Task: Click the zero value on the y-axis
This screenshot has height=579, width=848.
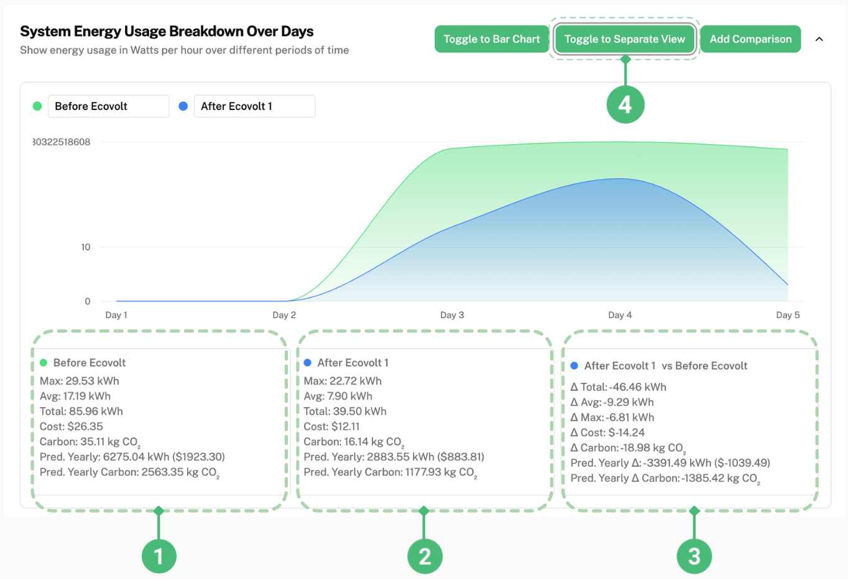Action: pos(86,300)
